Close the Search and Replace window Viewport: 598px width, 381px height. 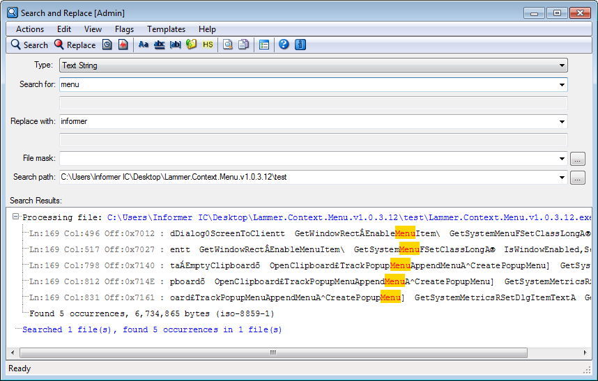(x=580, y=13)
